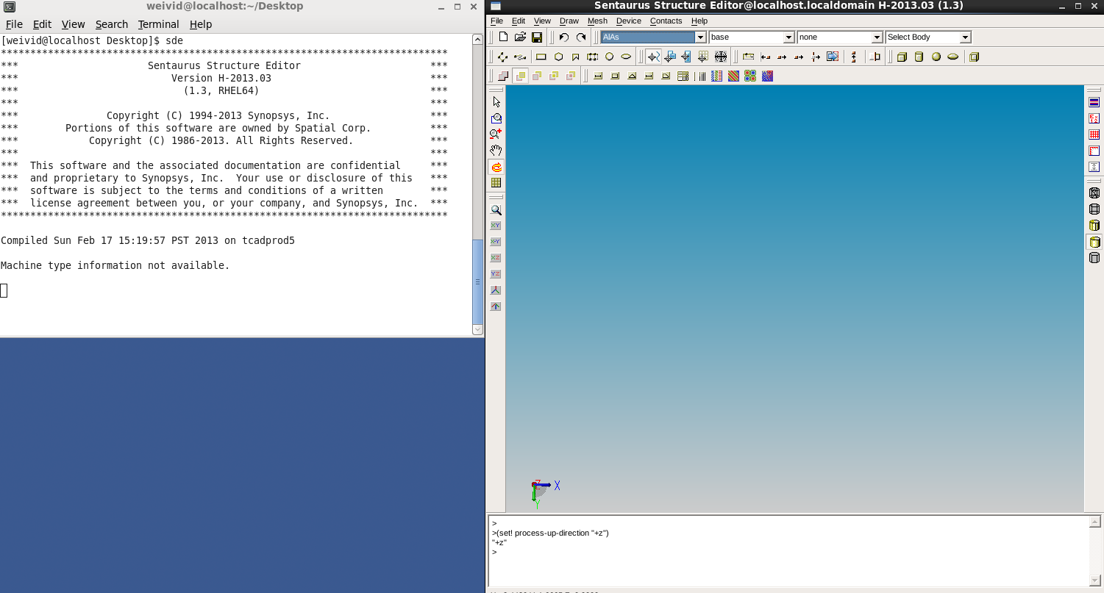Select the cylinder 3D shape tool

[x=919, y=57]
